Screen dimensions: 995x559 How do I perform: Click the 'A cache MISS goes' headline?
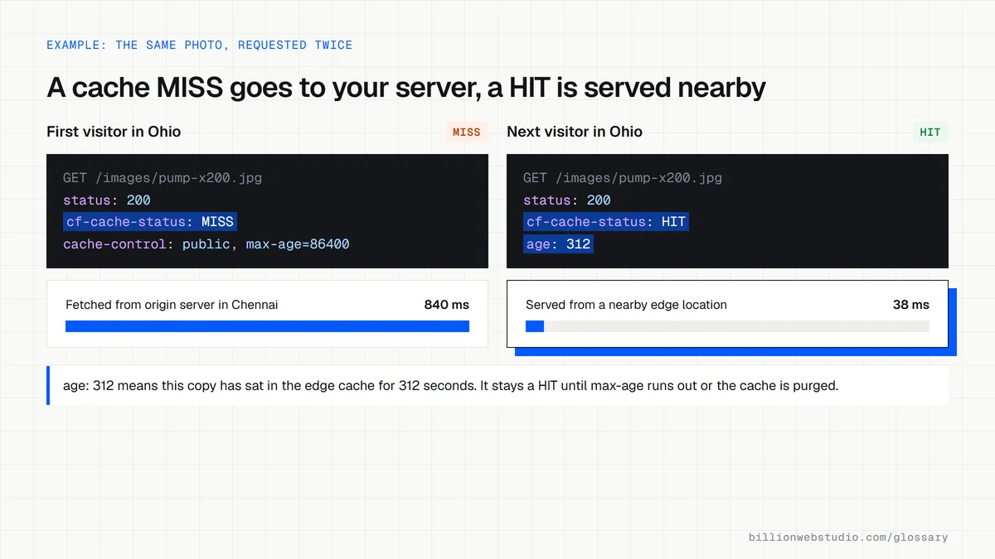point(406,87)
